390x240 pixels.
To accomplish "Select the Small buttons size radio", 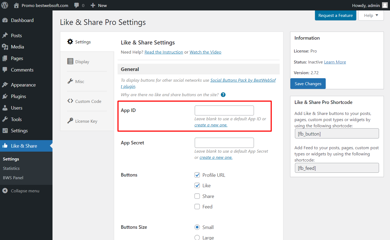I will pos(197,227).
